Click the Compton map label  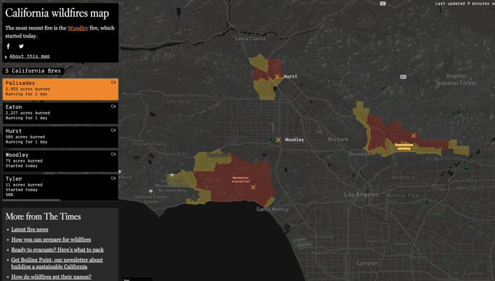click(x=367, y=263)
